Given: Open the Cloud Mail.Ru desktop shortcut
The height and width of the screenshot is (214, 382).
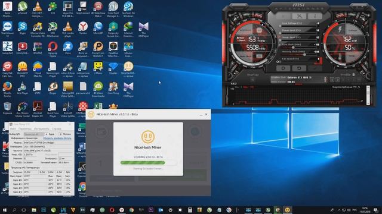Looking at the screenshot, I should [x=38, y=69].
